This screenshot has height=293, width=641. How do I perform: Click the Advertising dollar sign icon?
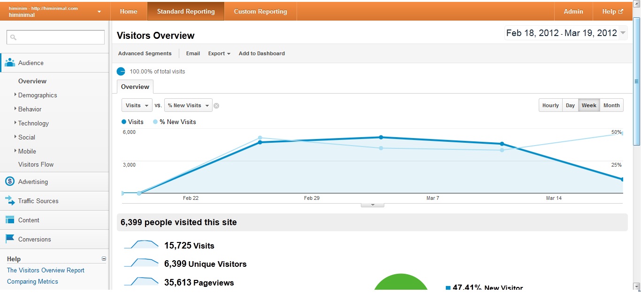(x=10, y=182)
